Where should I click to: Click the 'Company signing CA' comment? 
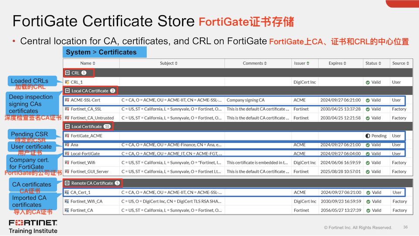pos(246,100)
